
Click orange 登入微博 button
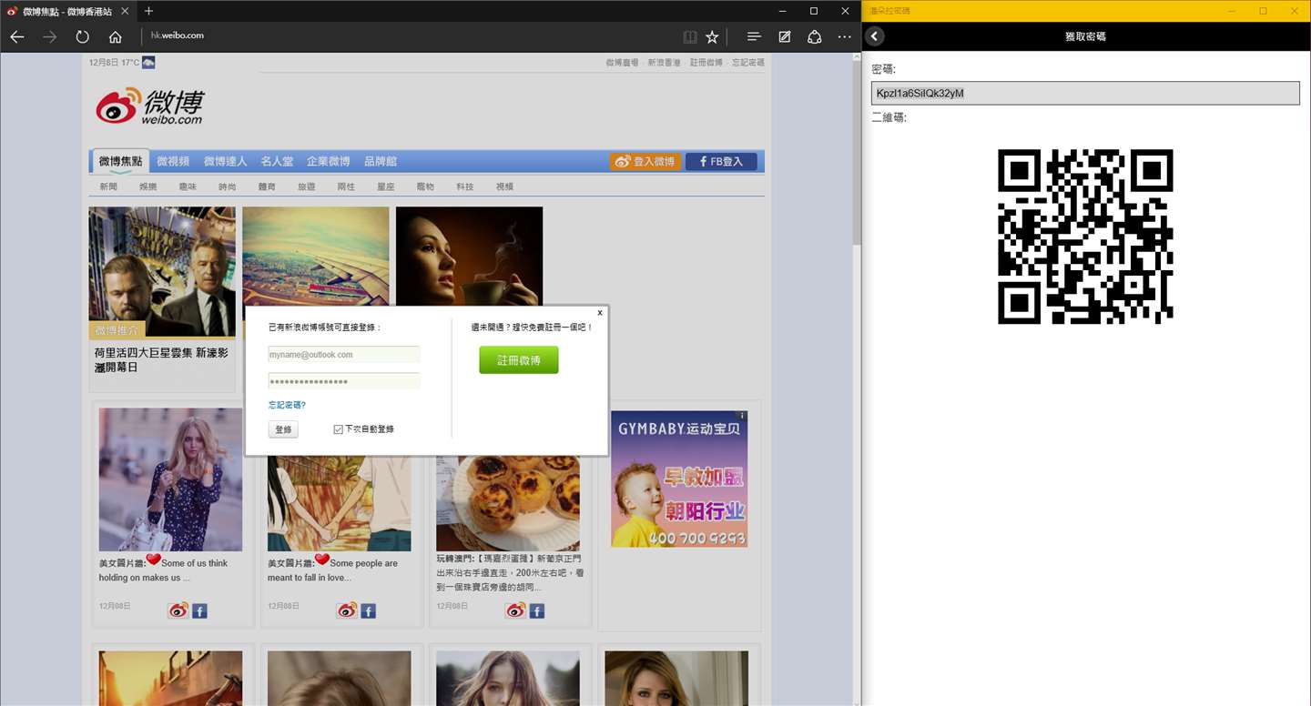[x=645, y=161]
